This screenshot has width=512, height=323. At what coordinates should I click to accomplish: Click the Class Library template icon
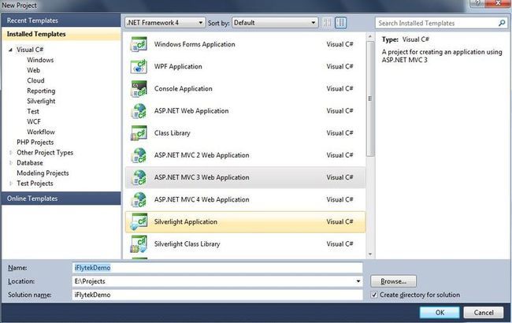click(139, 133)
